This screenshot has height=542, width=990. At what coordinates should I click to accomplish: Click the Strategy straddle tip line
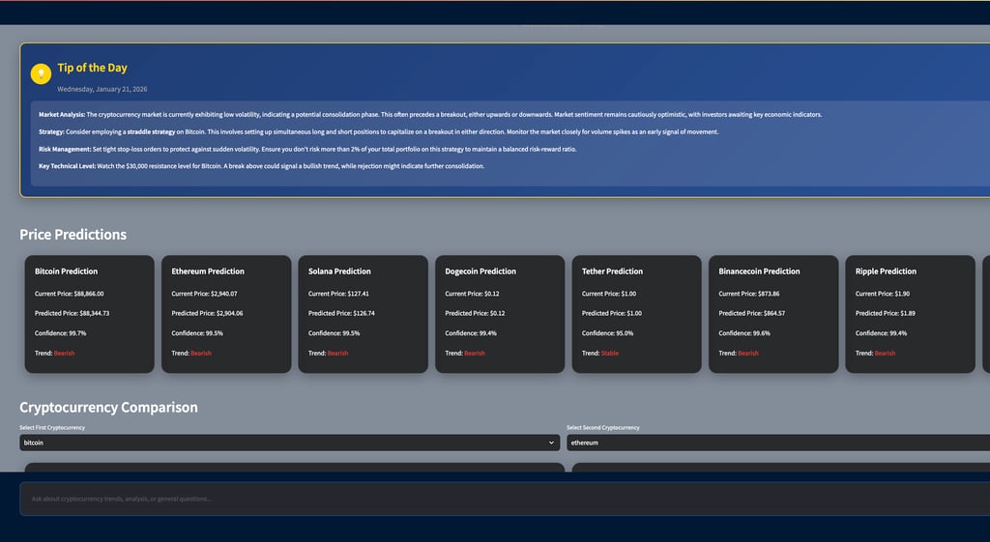(379, 131)
